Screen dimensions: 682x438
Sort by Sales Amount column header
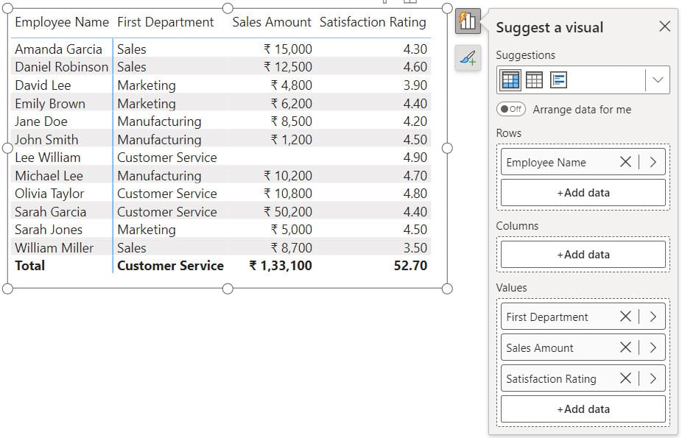[272, 22]
